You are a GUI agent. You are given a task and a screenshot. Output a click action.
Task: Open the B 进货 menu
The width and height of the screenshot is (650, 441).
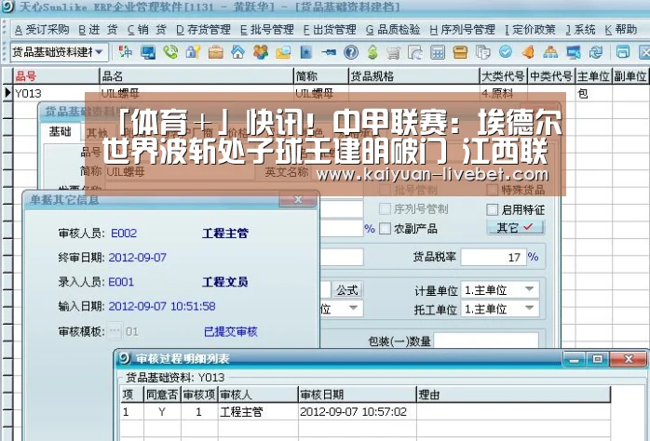(x=98, y=30)
